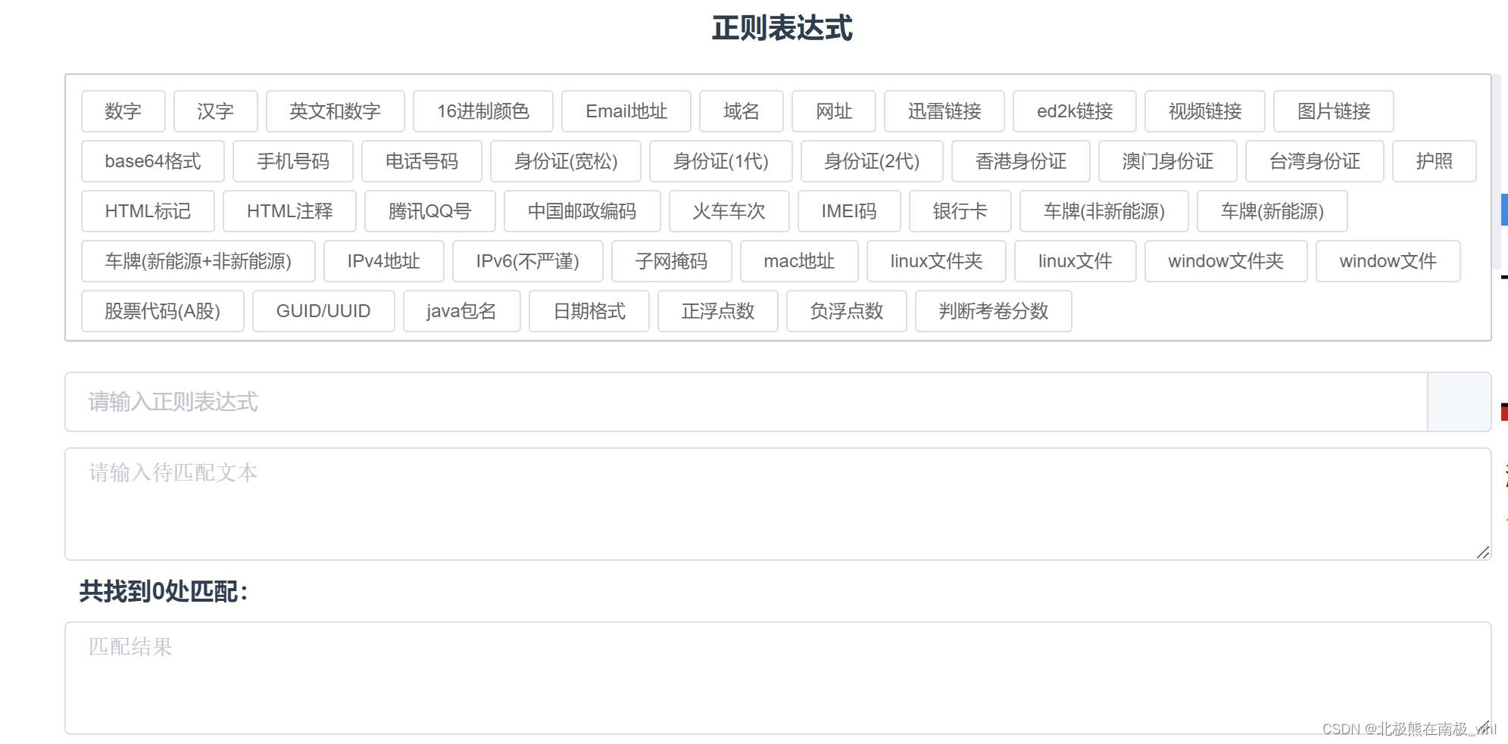Select the IPv4地址 preset
Viewport: 1508px width, 744px height.
click(x=383, y=260)
